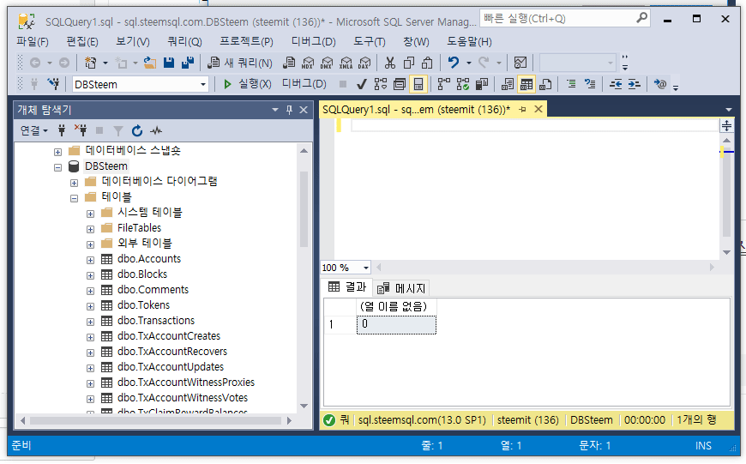Open the 쿼리(Q) menu
Viewport: 746px width, 464px height.
pos(184,42)
